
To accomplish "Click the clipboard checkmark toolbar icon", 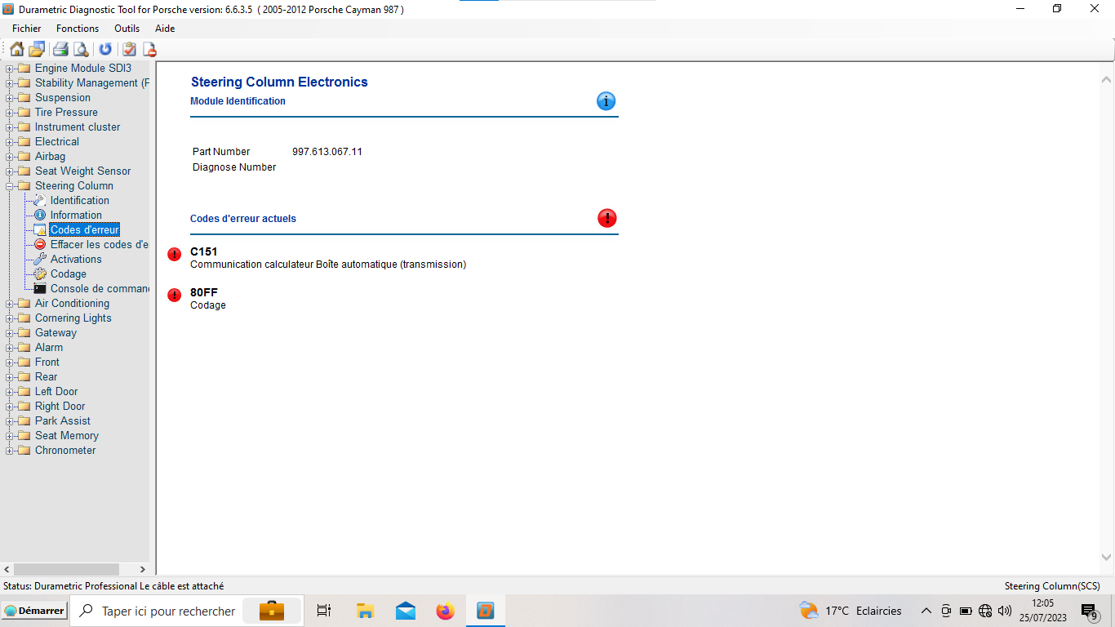I will click(129, 49).
